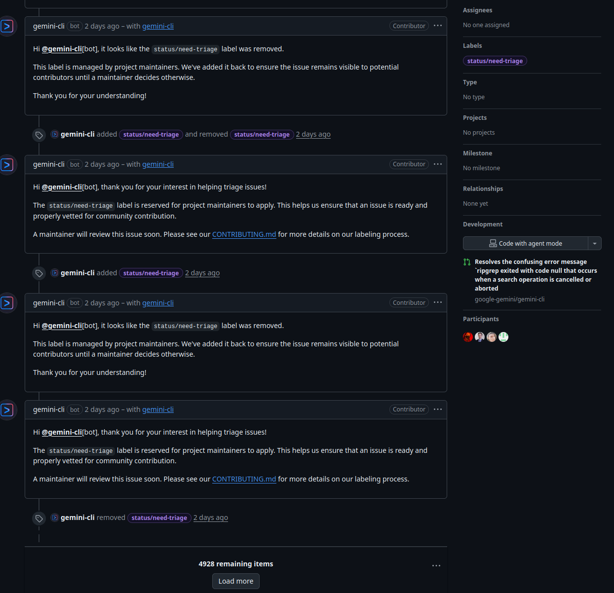Open the three-dot menu on the top comment
The image size is (614, 593).
[437, 26]
